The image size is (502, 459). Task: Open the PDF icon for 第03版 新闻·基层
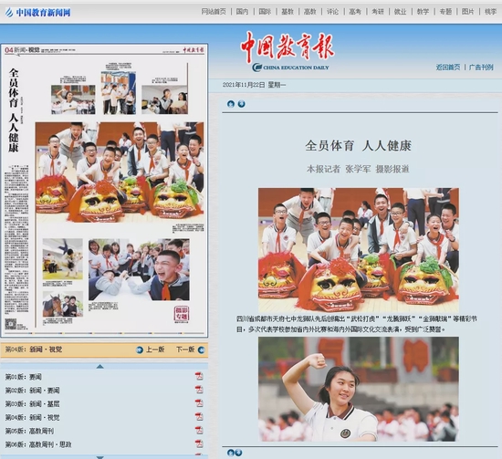click(x=199, y=403)
